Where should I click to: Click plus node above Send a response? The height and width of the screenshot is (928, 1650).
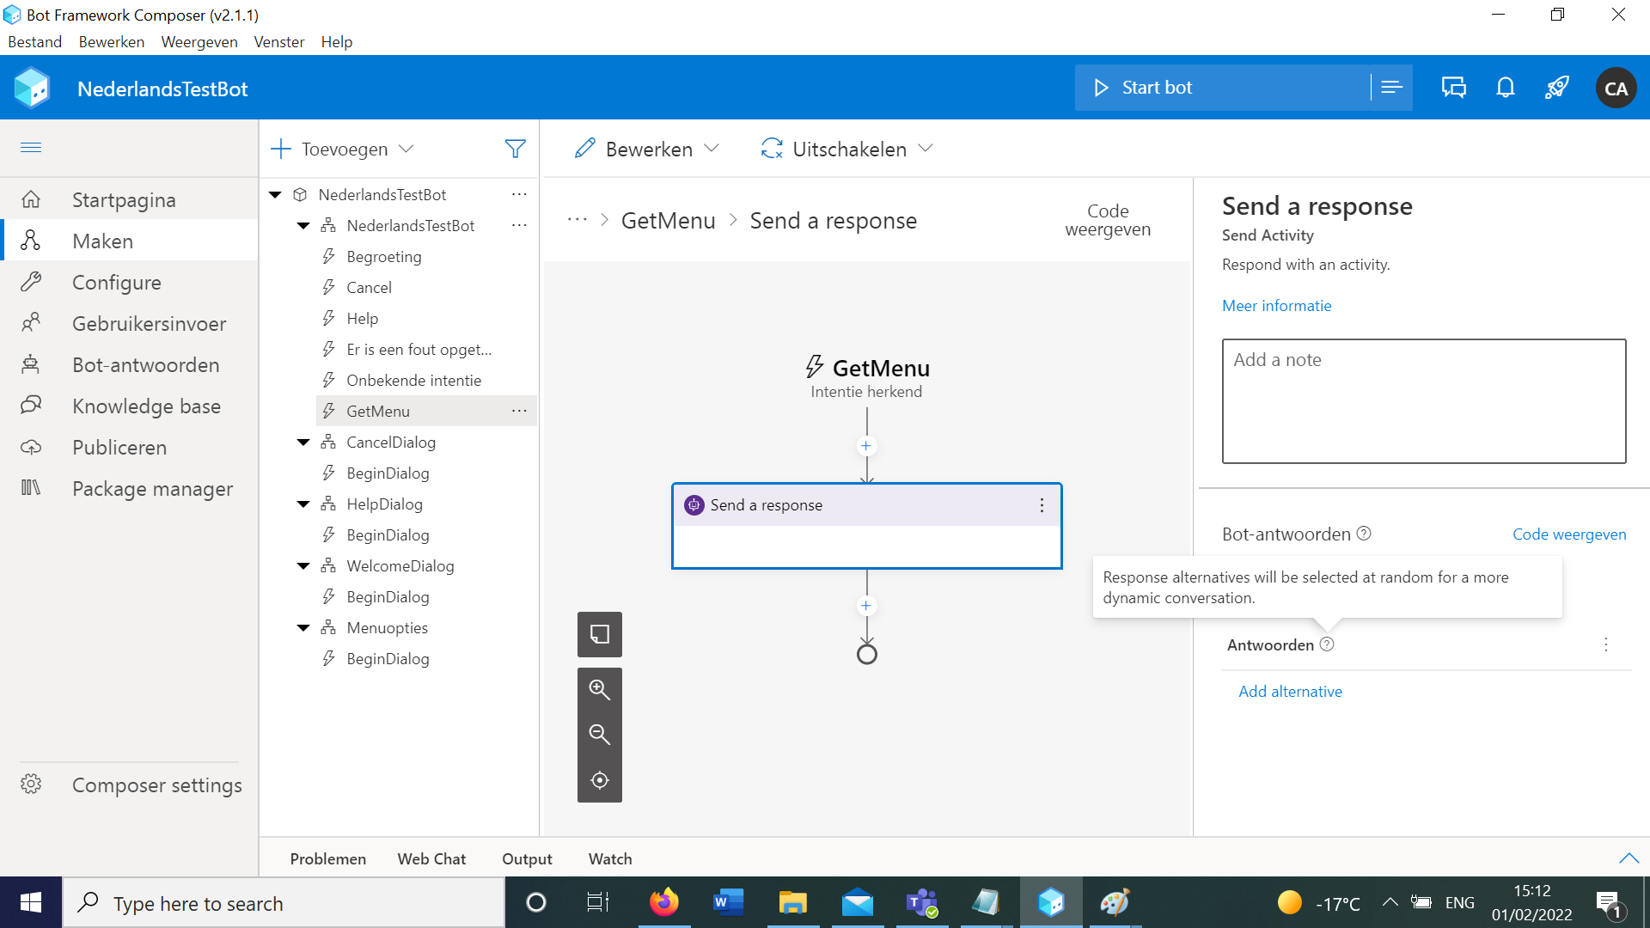[866, 445]
